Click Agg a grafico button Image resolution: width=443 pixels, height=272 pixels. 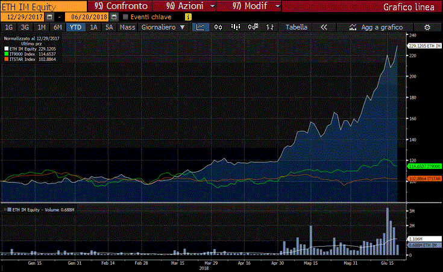point(377,27)
